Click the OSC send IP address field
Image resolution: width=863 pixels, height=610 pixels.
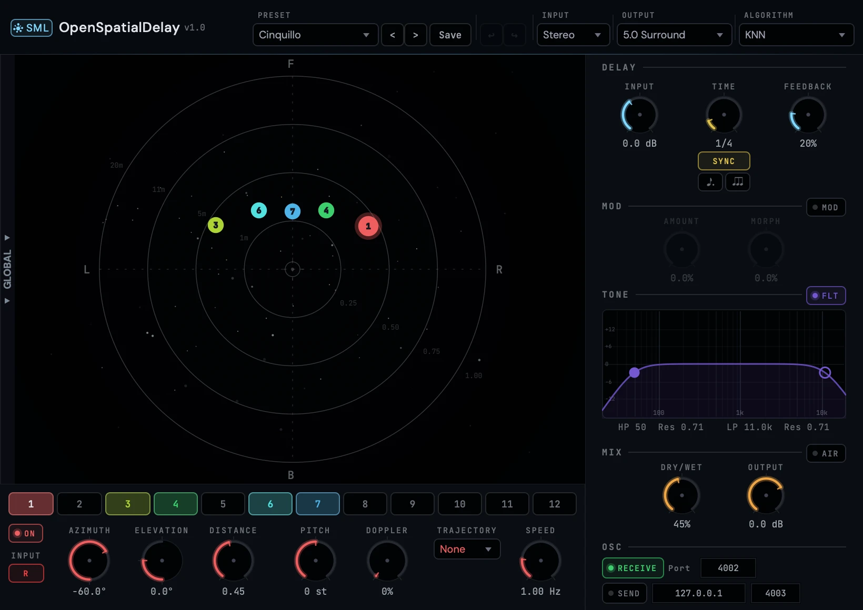pos(699,593)
